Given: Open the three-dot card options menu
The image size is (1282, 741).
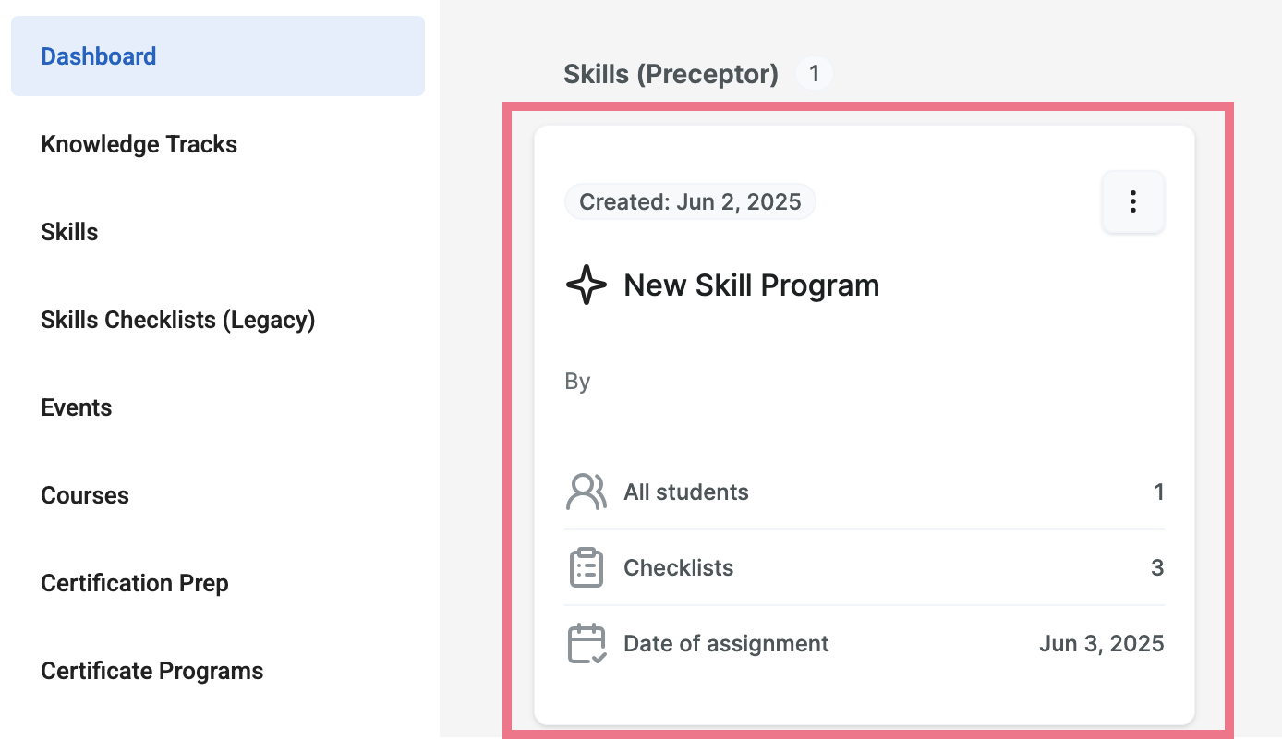Looking at the screenshot, I should coord(1133,201).
